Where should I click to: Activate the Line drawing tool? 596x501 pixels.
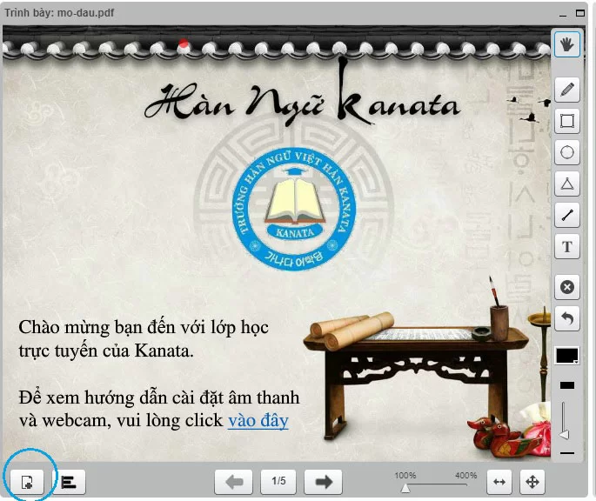(x=567, y=215)
